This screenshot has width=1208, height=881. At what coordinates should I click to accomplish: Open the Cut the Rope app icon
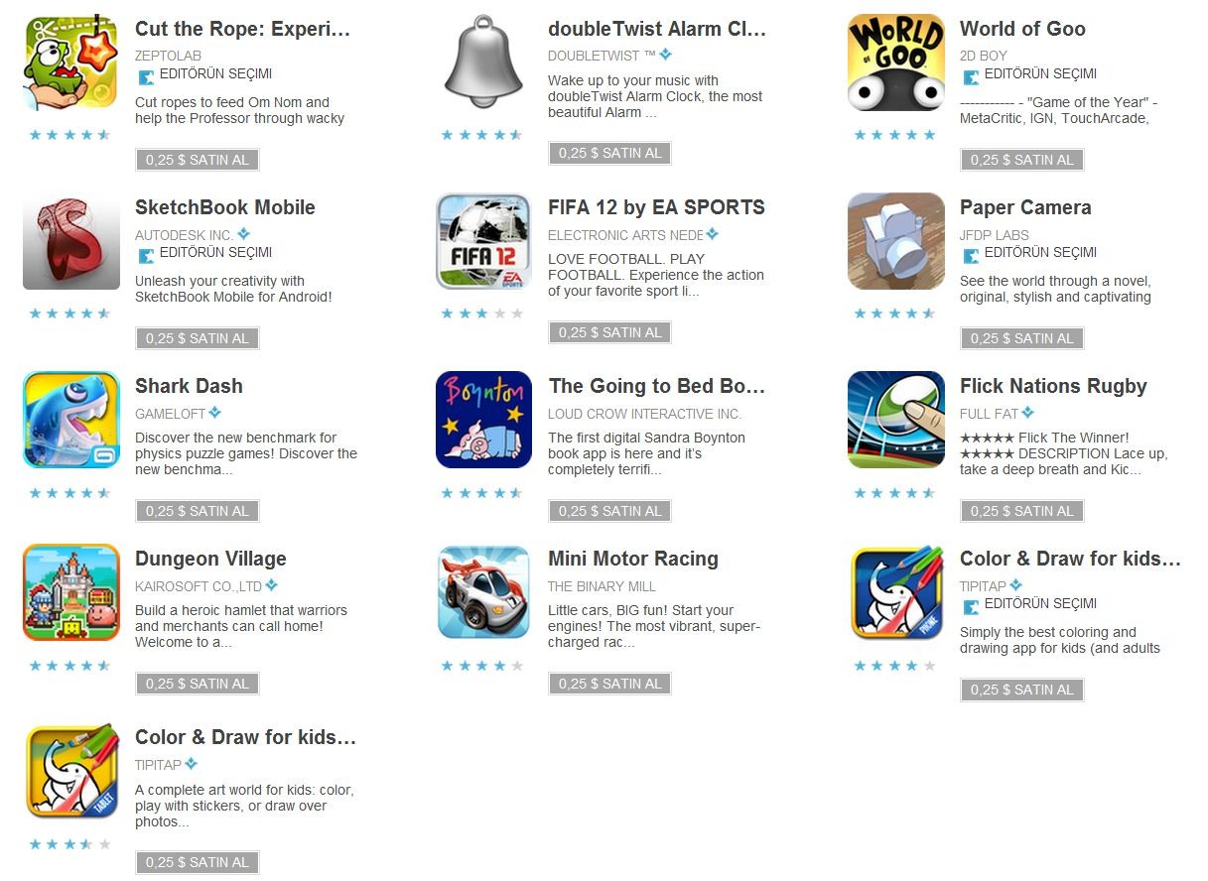click(71, 62)
